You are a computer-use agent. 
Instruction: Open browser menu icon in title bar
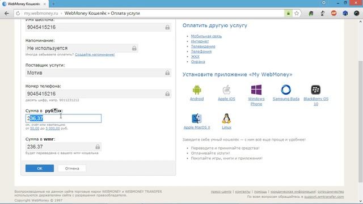click(x=324, y=3)
